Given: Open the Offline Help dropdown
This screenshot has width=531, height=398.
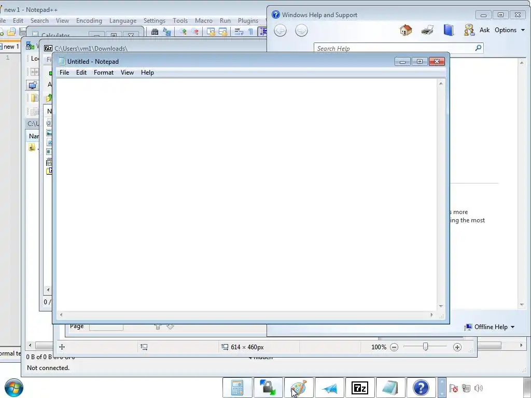Looking at the screenshot, I should (490, 327).
